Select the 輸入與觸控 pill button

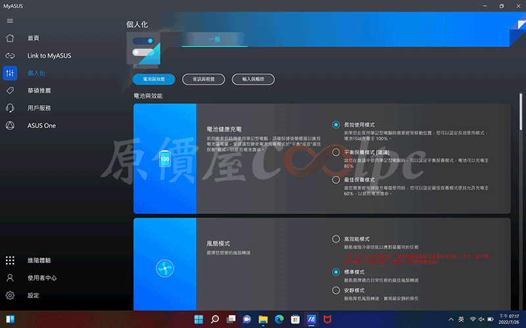pos(253,79)
